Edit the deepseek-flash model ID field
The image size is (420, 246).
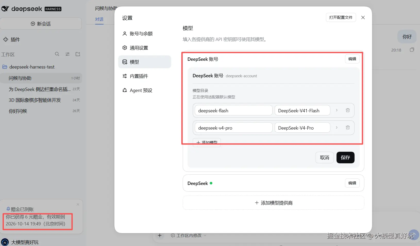click(233, 110)
